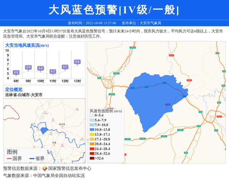
Task: Click the '10时' x-axis label
Action: [x=40, y=81]
